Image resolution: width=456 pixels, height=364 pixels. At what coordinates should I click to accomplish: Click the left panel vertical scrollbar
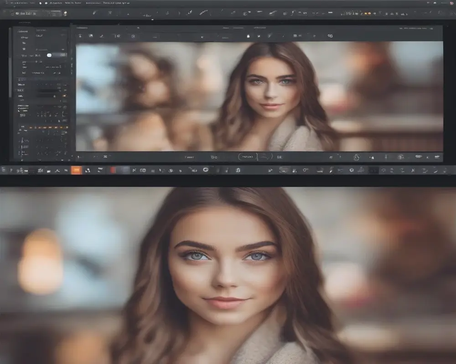pyautogui.click(x=10, y=62)
